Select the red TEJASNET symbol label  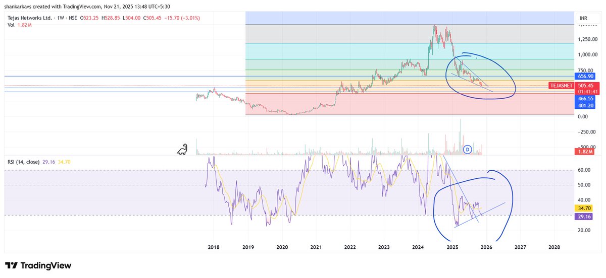[x=562, y=86]
